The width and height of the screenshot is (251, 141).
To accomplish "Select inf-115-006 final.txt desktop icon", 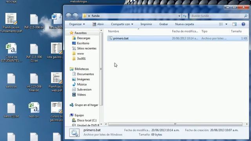I will 34,83.
